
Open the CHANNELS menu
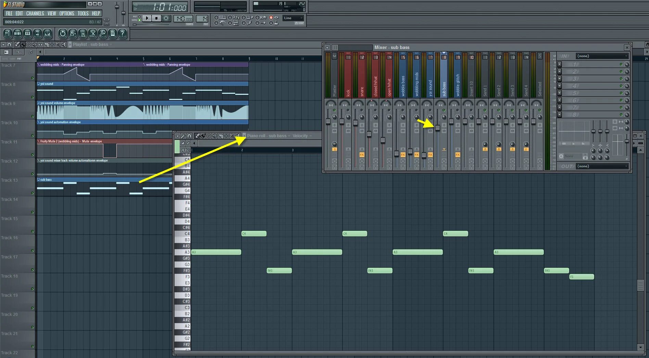point(35,13)
